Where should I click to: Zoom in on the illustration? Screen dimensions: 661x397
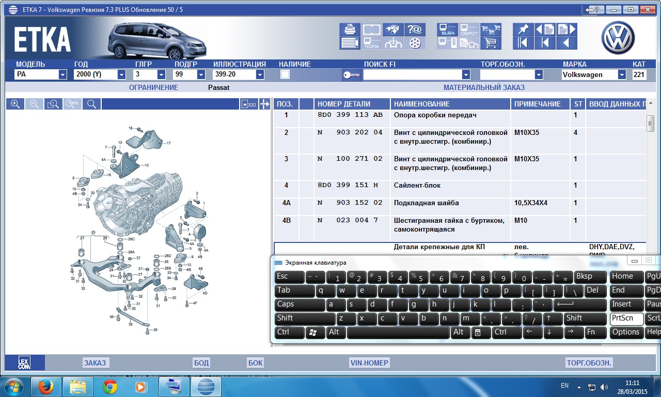(15, 104)
